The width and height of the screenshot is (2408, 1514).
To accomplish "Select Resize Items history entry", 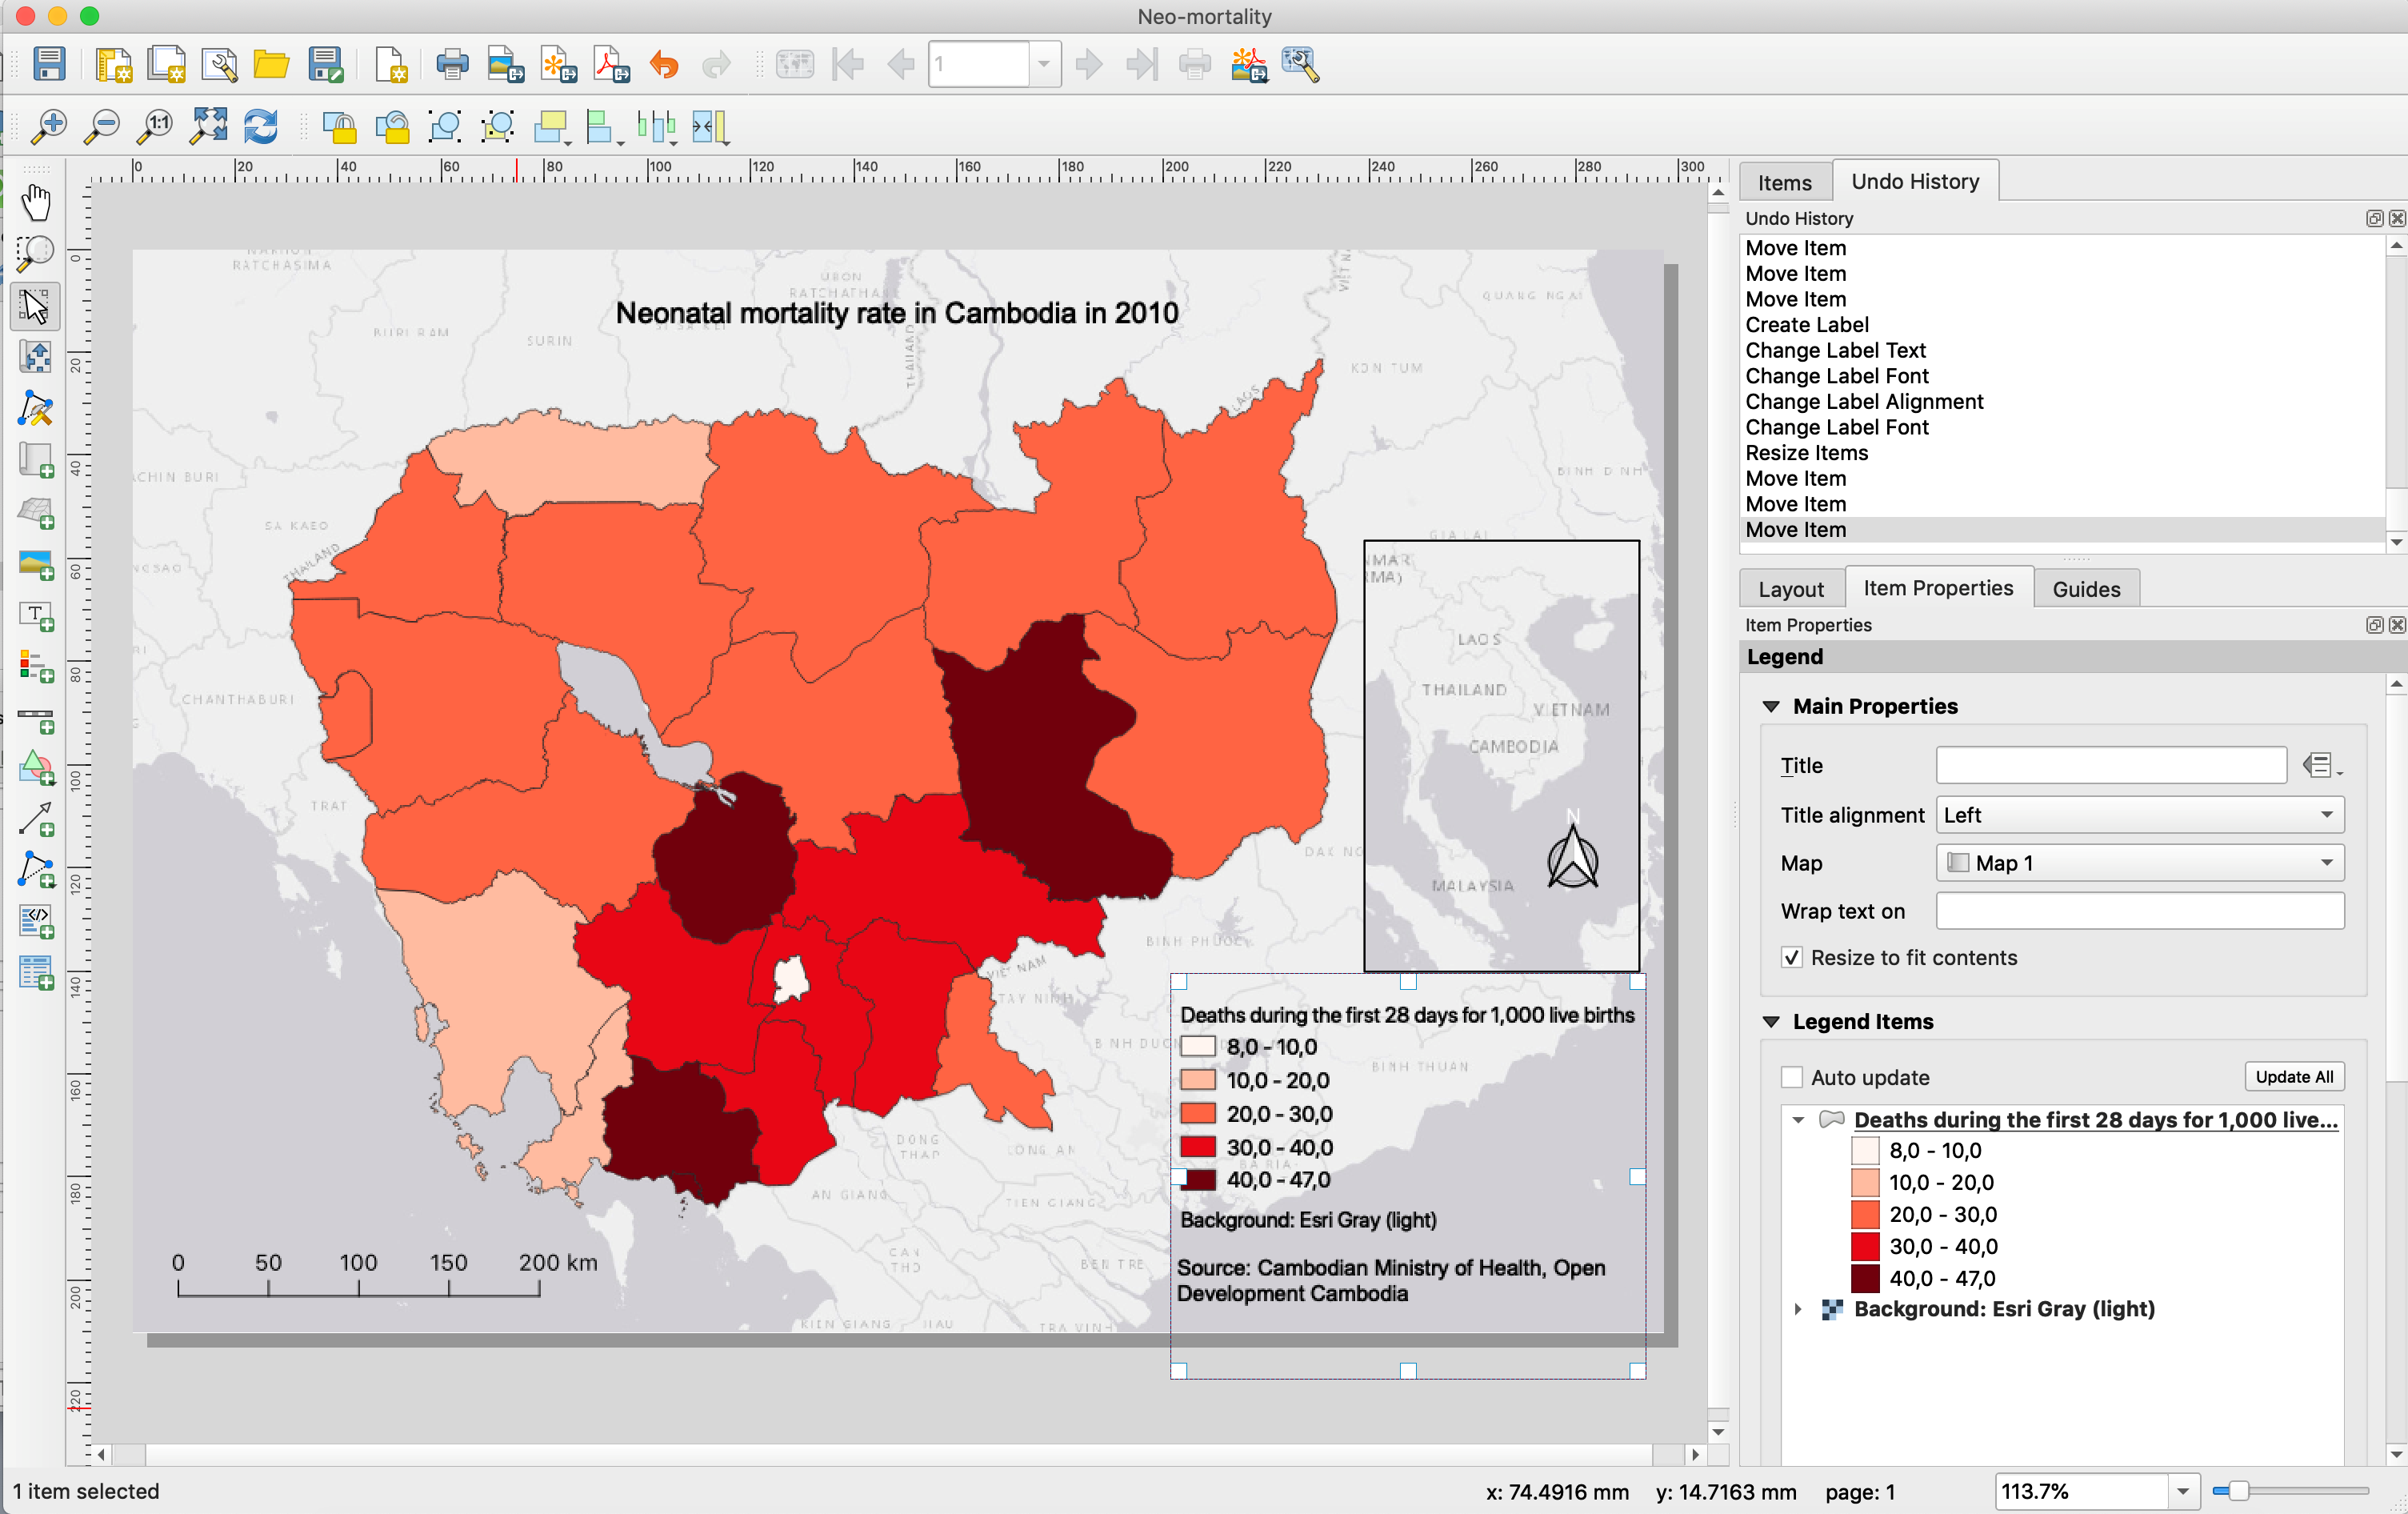I will coord(1806,453).
